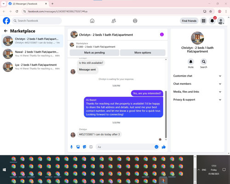Expand the Chat members section
The height and width of the screenshot is (184, 230).
[197, 84]
